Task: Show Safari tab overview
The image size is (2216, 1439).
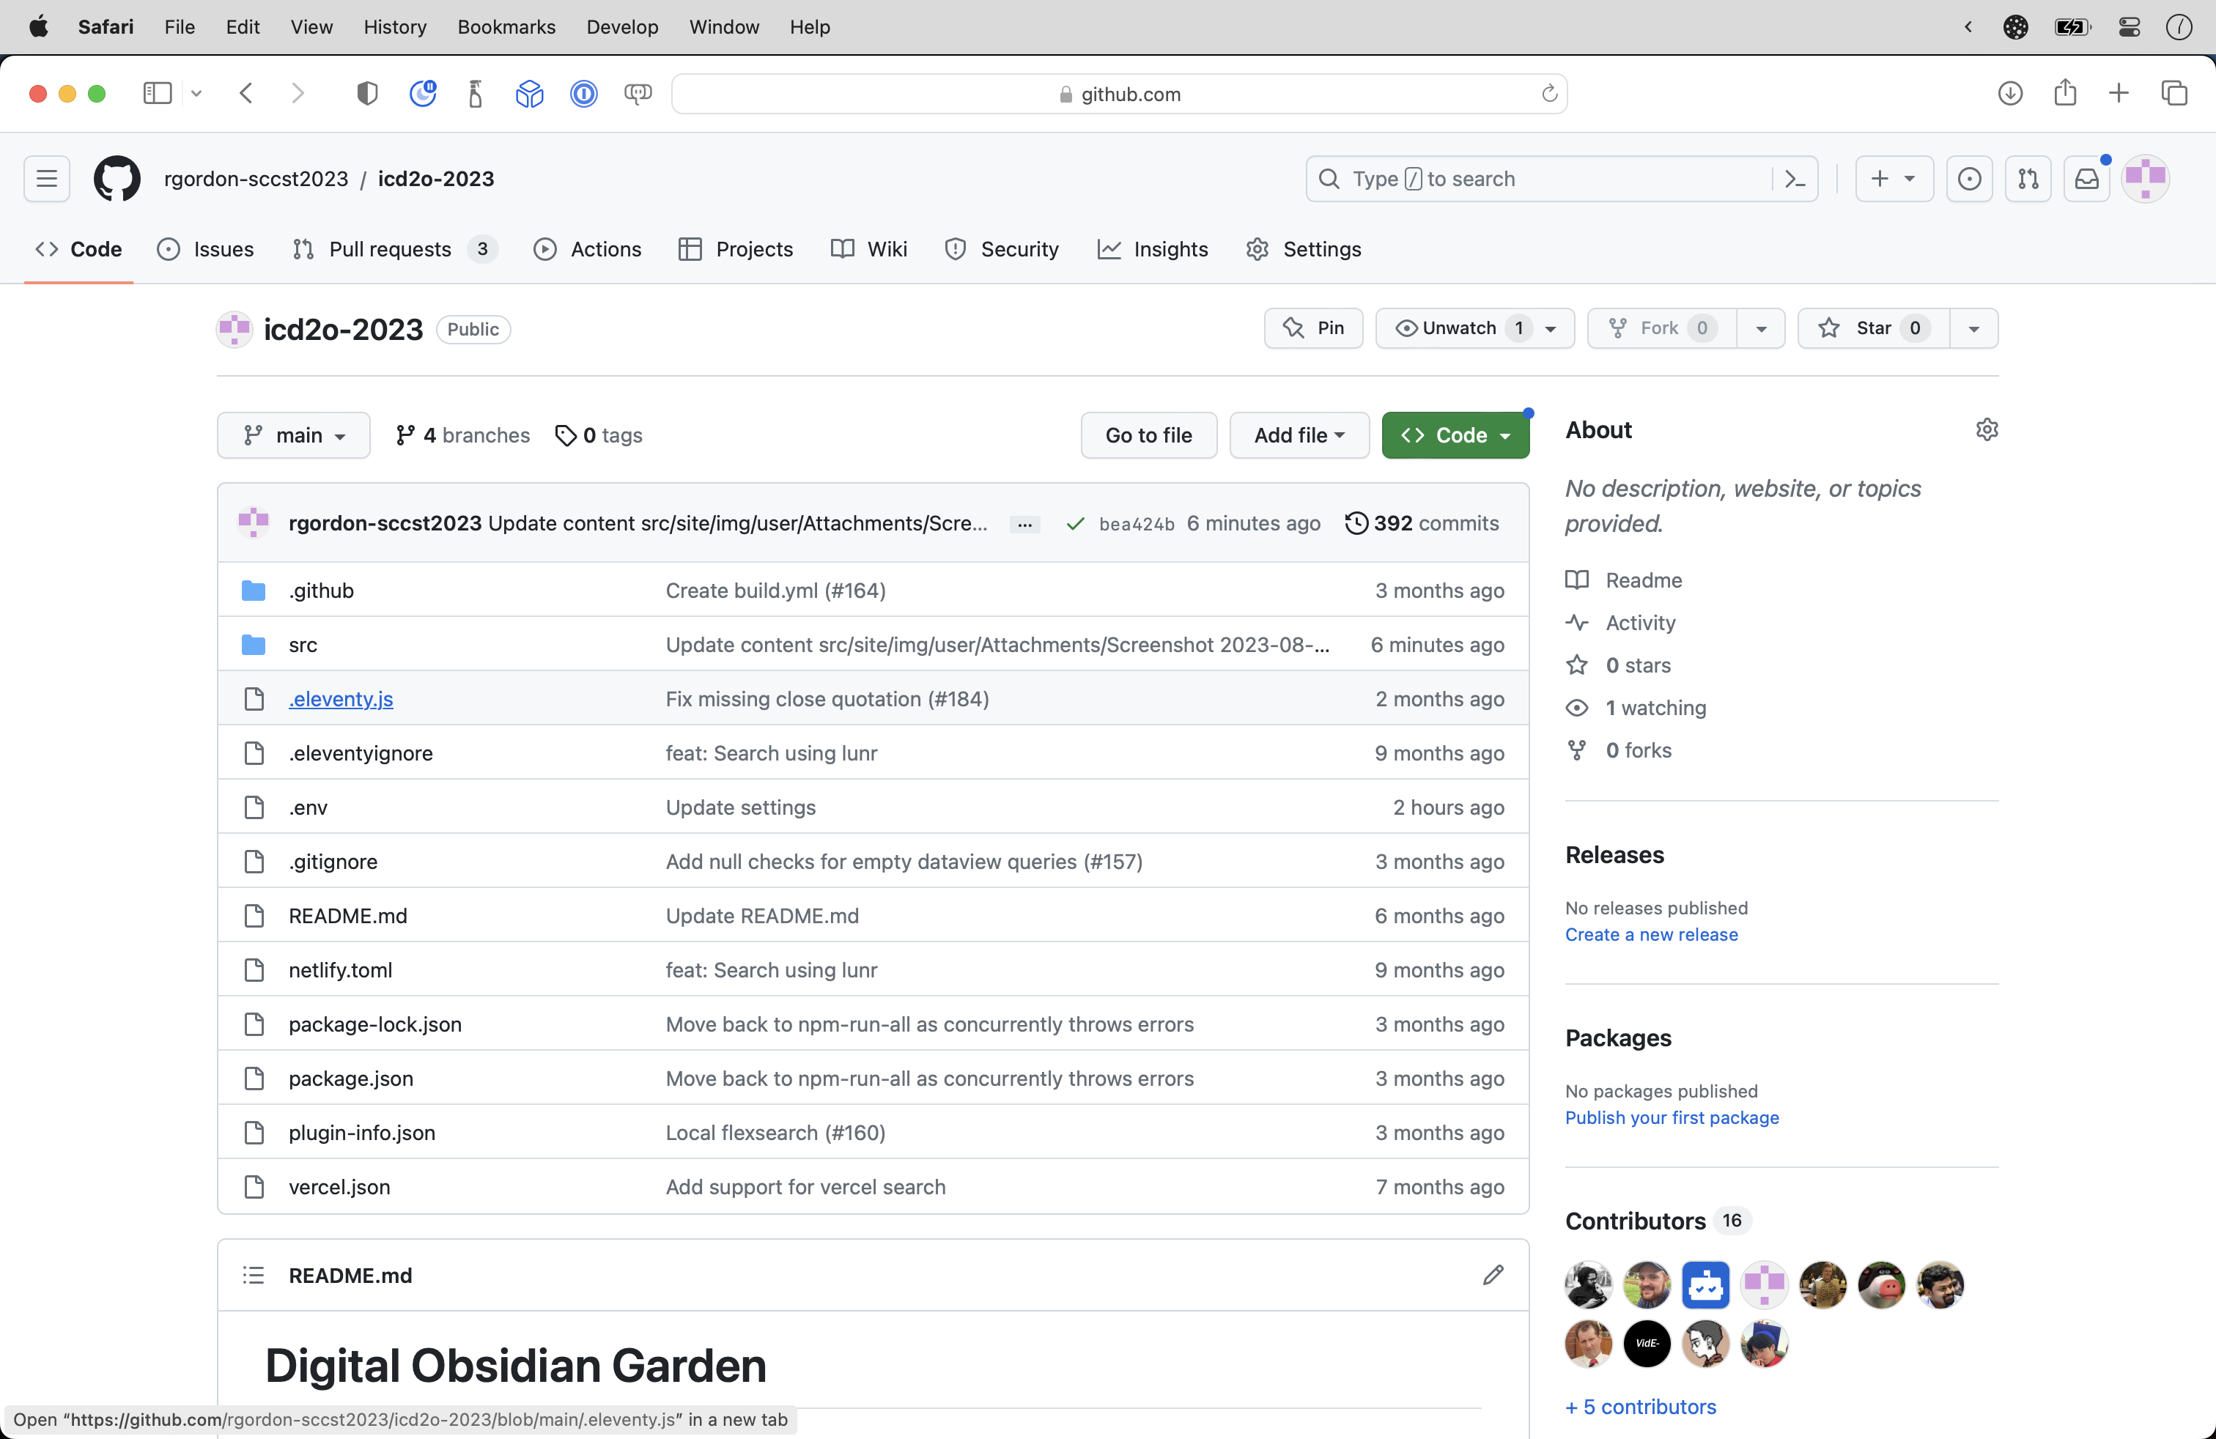Action: (2174, 93)
